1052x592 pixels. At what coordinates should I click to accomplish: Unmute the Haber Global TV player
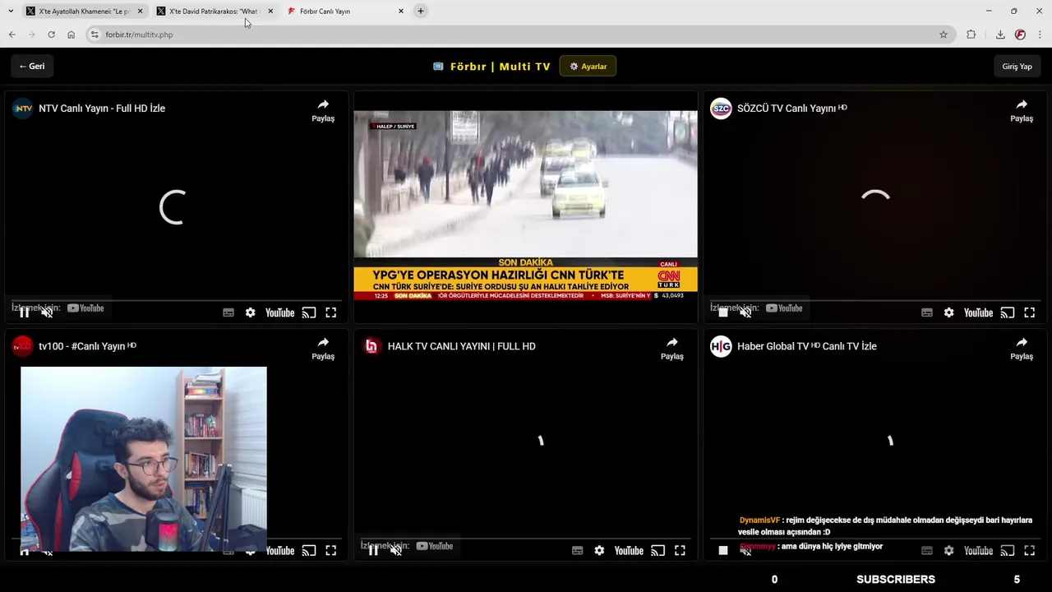(x=745, y=551)
